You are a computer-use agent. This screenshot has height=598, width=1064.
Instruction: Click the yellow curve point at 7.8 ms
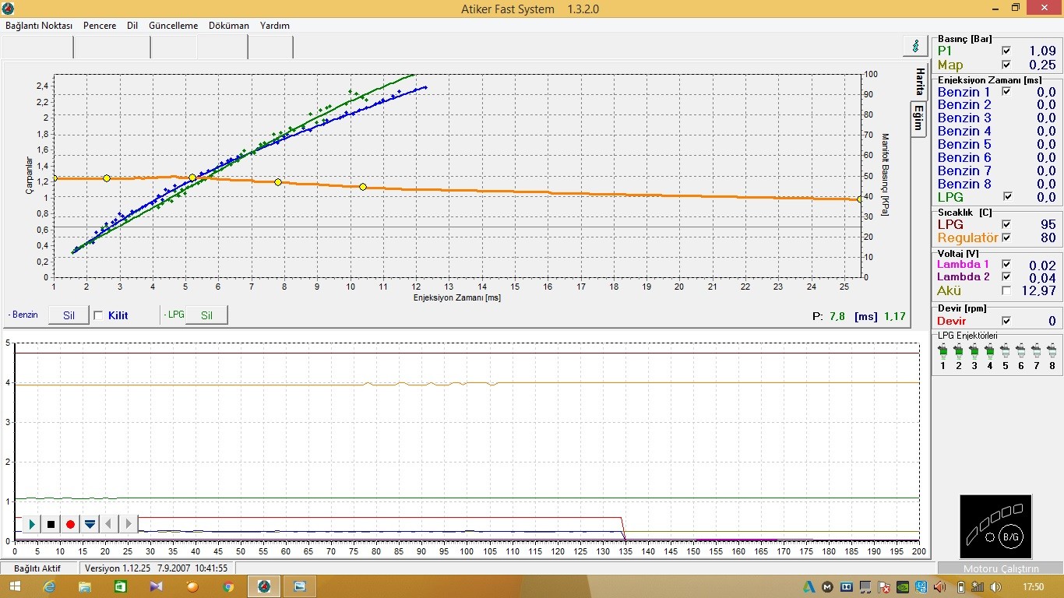(x=278, y=182)
